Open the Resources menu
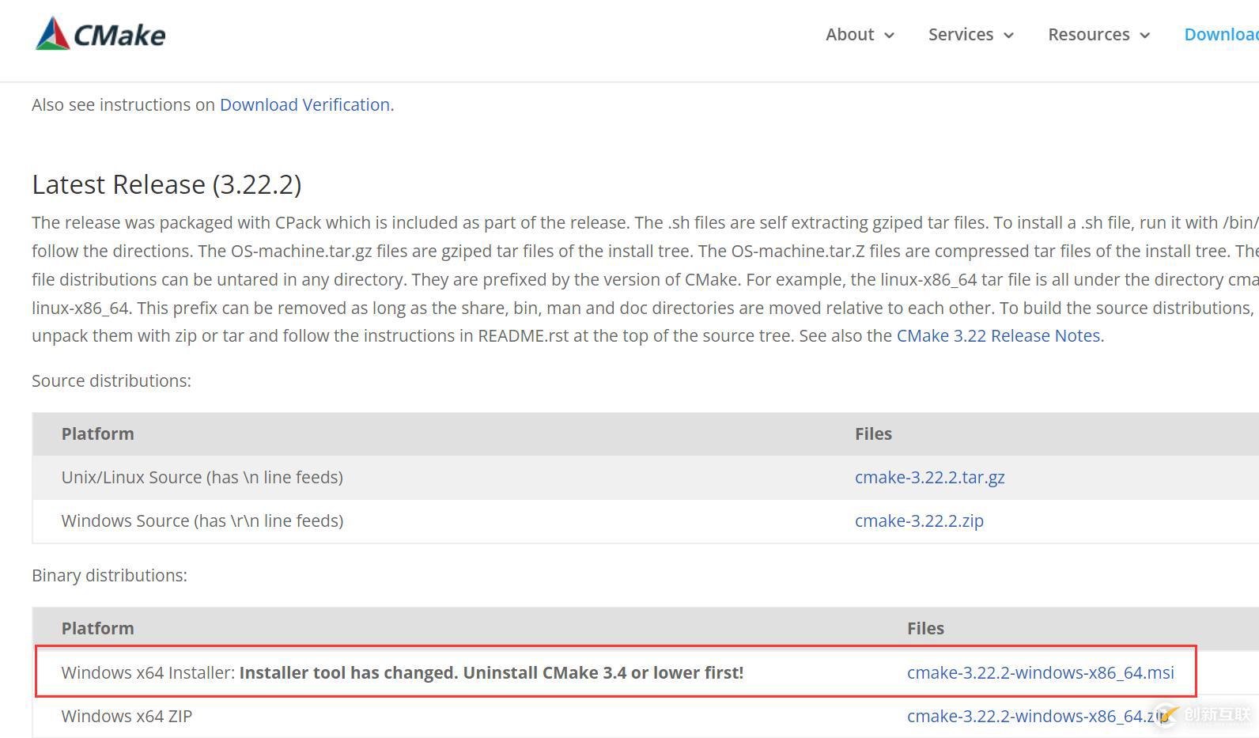Screen dimensions: 1259x738 pyautogui.click(x=1088, y=35)
